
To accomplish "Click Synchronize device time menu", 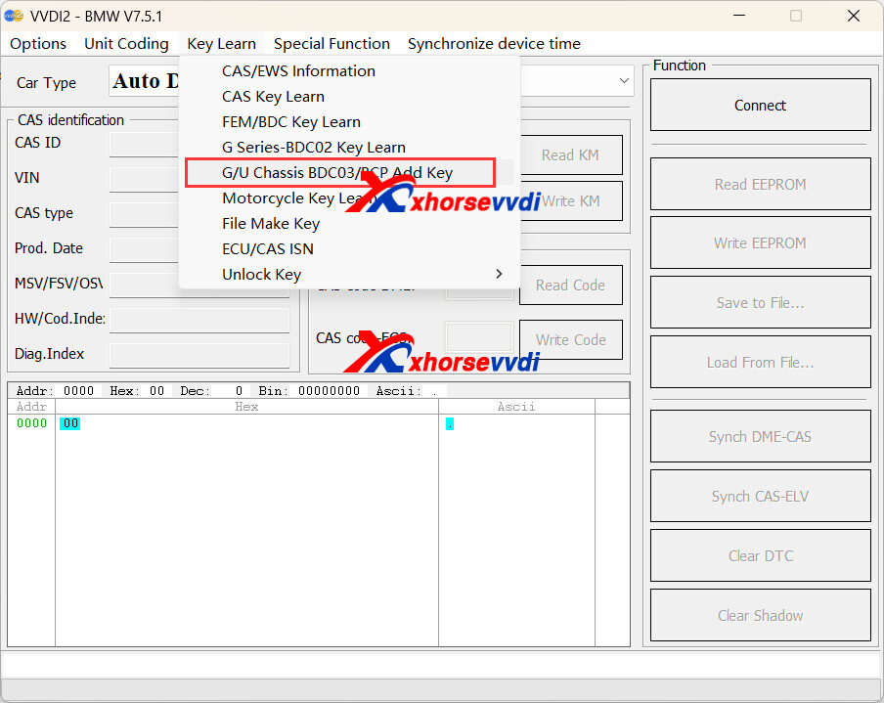I will coord(494,44).
